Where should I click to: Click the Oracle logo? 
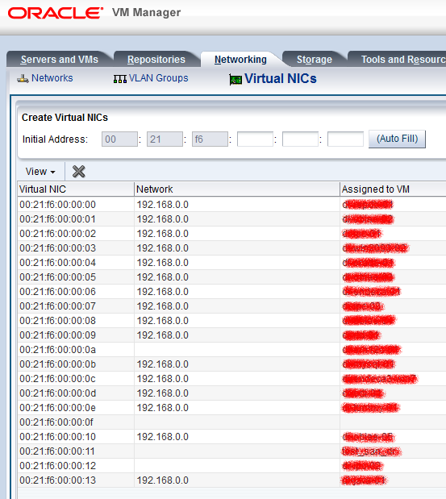(56, 13)
